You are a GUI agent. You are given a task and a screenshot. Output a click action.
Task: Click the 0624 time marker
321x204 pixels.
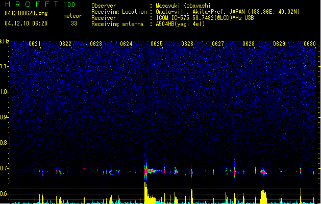[x=126, y=44]
